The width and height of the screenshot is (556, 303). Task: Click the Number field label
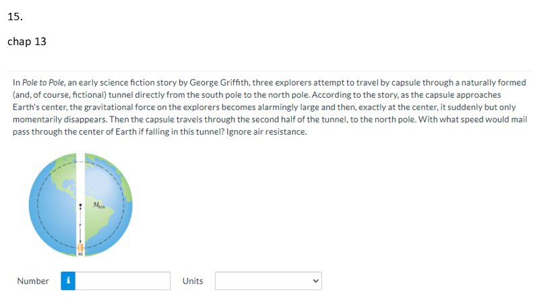click(32, 281)
